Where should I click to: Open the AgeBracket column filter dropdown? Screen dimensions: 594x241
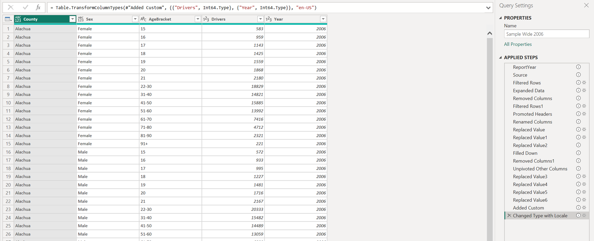tap(198, 19)
